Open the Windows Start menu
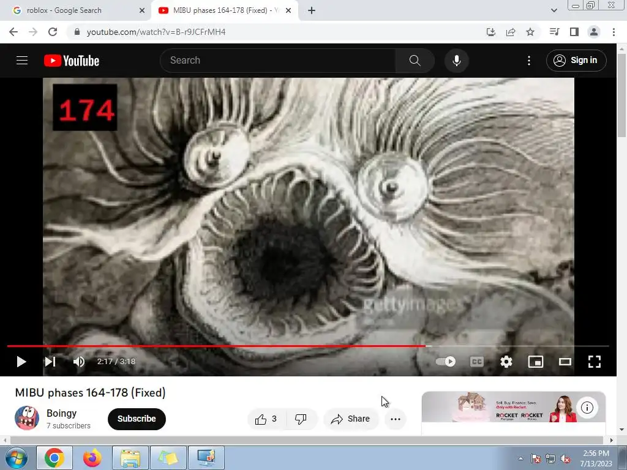 (16, 458)
